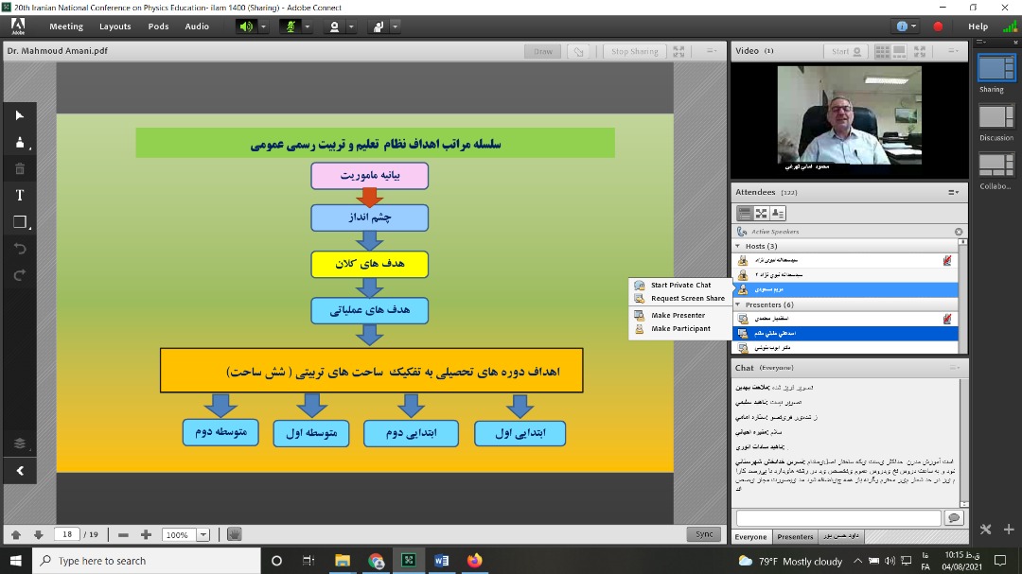
Task: Click the red record meeting indicator
Action: pos(938,26)
